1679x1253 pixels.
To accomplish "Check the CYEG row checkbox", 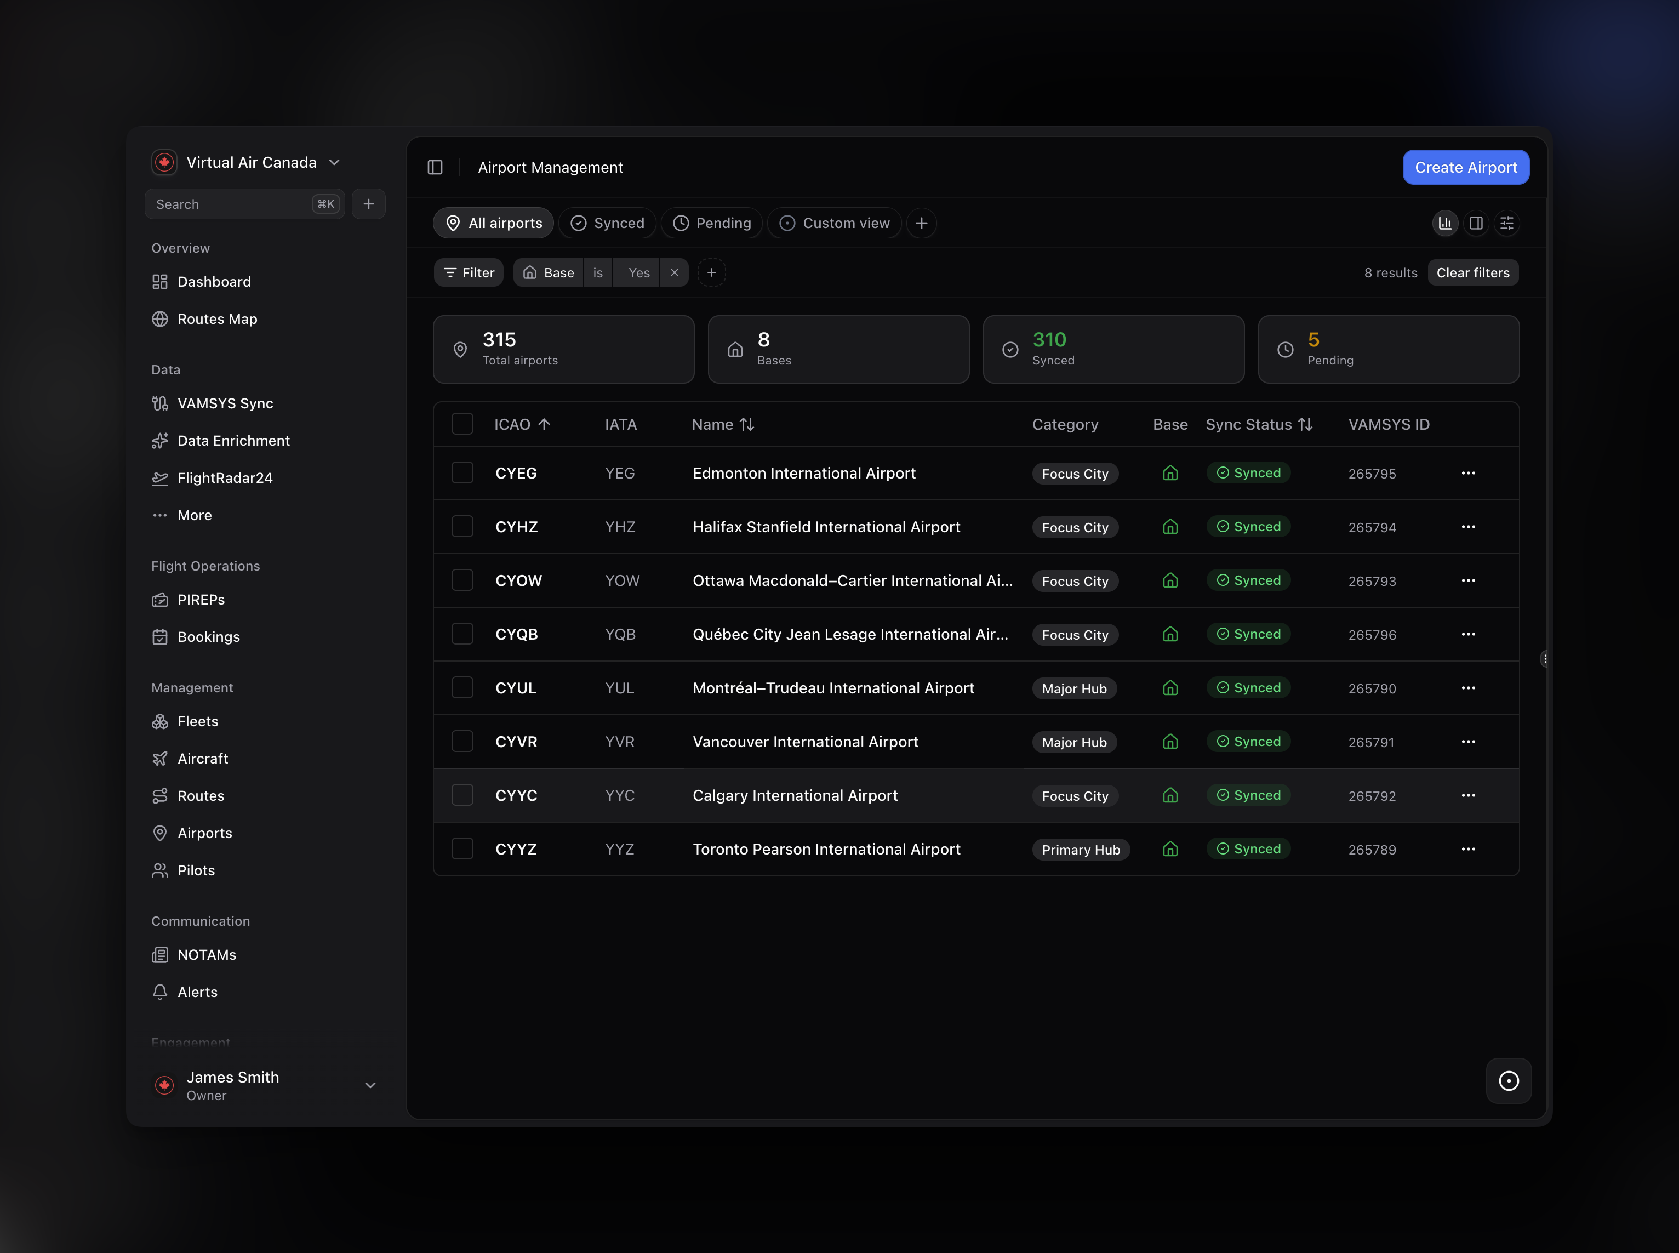I will (462, 473).
